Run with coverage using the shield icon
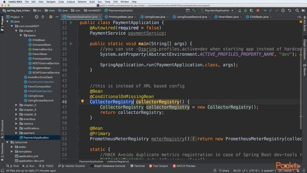Image resolution: width=307 pixels, height=173 pixels. 251,11
